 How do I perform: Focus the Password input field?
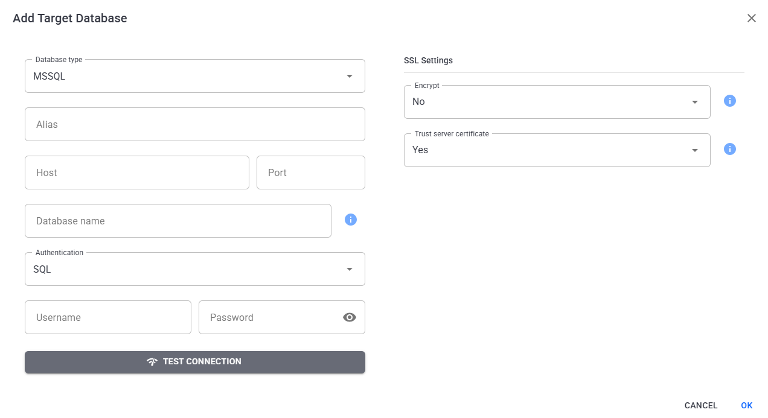282,317
